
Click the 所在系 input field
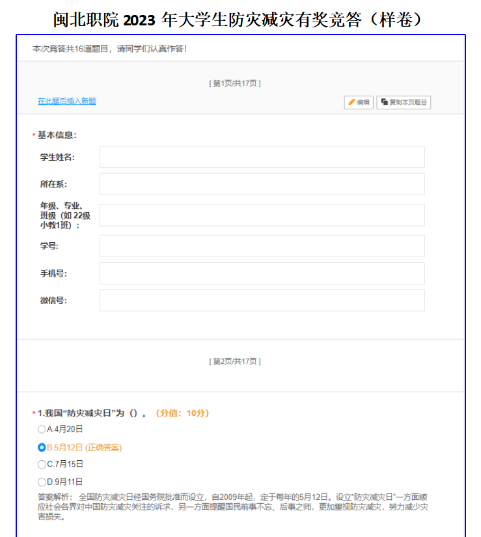pyautogui.click(x=262, y=184)
